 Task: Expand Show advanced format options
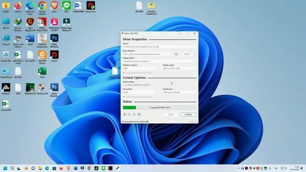[137, 97]
